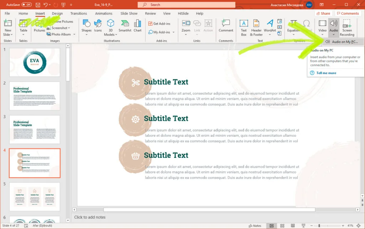
Task: Switch to Slide Sorter view
Action: tap(282, 226)
